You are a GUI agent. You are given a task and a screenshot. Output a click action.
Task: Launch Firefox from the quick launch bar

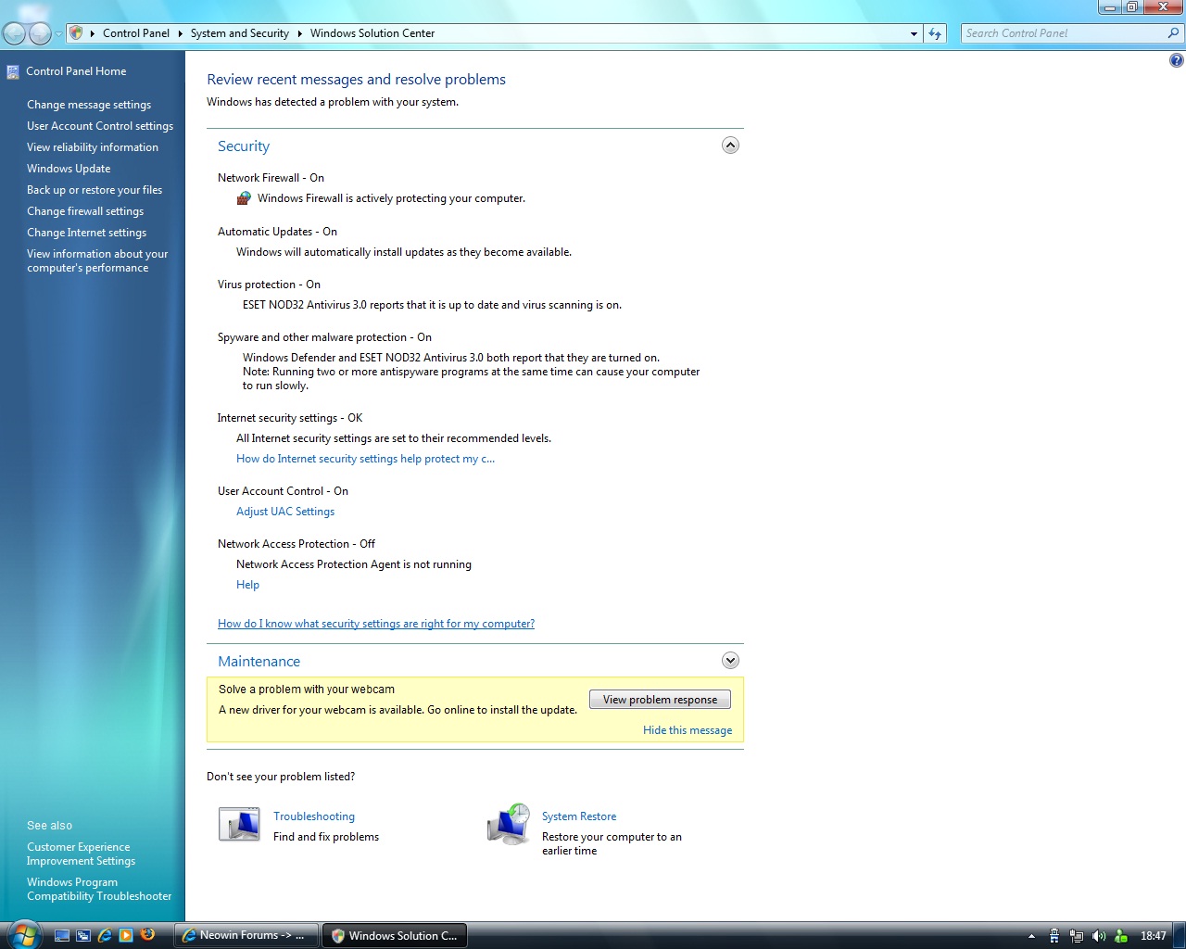tap(147, 935)
